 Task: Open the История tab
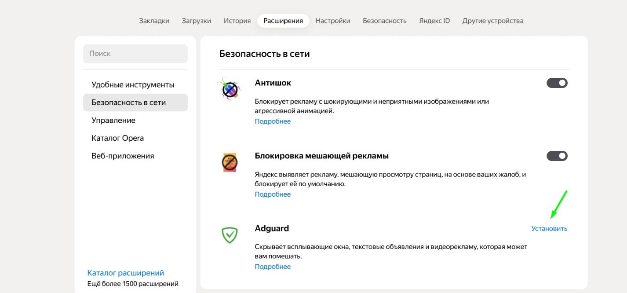pos(237,21)
